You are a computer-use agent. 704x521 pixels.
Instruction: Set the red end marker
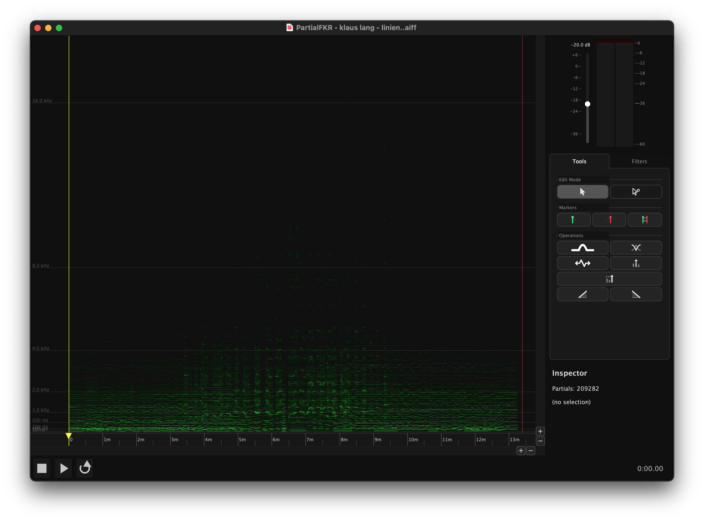point(609,220)
